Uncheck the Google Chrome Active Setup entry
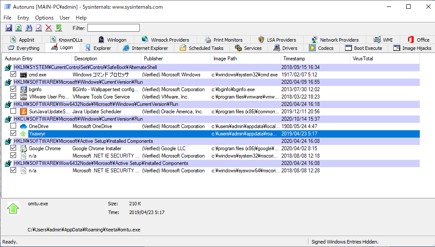 tap(13, 148)
